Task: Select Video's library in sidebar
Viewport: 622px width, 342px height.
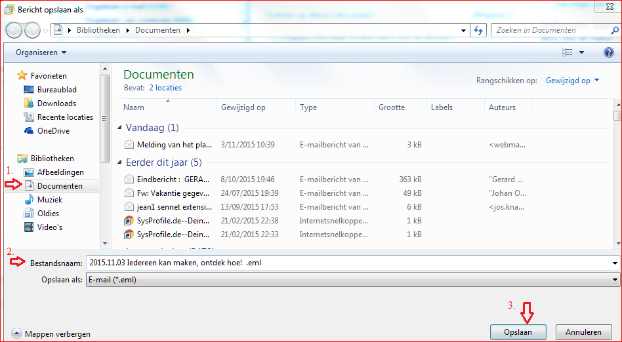Action: tap(49, 227)
